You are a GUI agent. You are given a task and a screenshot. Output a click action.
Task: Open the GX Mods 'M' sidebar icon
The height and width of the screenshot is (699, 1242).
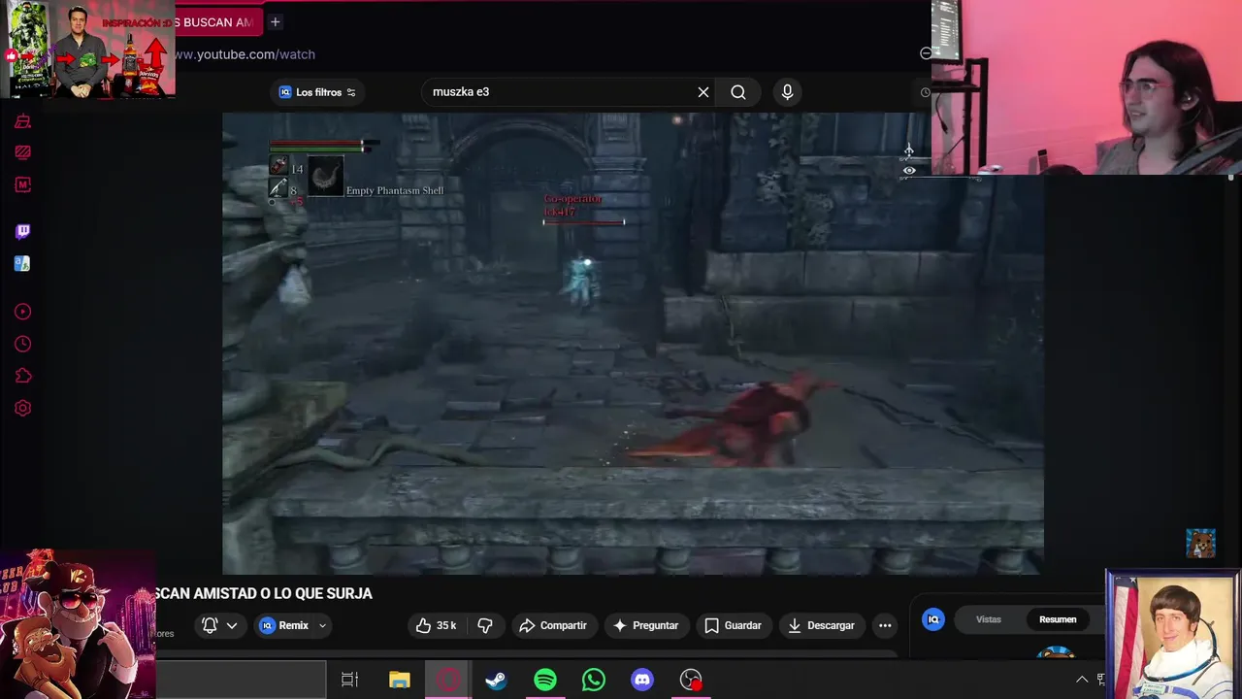(22, 184)
